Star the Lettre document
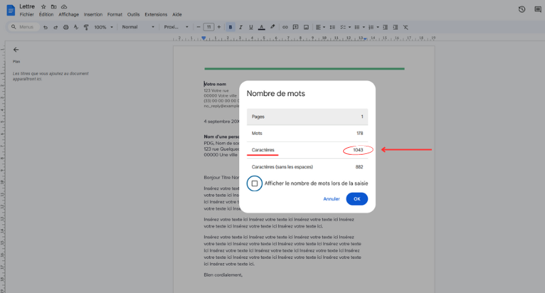This screenshot has width=545, height=293. [44, 6]
